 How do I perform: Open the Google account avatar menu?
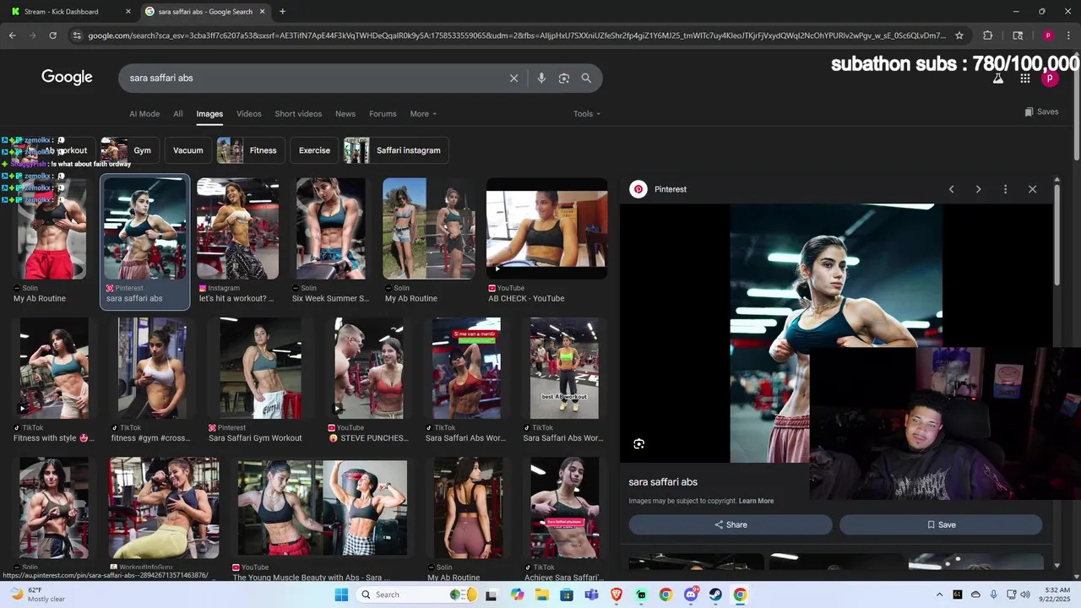click(x=1050, y=78)
